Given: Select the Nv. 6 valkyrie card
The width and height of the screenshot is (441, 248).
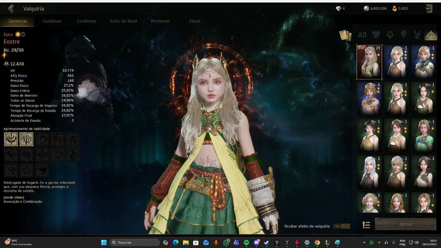Looking at the screenshot, I should (369, 99).
